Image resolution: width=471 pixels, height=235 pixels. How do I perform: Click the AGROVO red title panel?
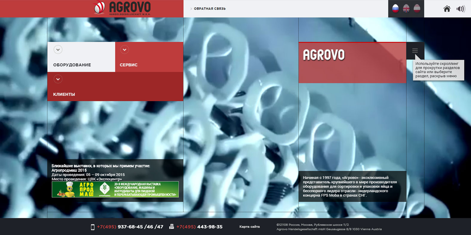(352, 63)
